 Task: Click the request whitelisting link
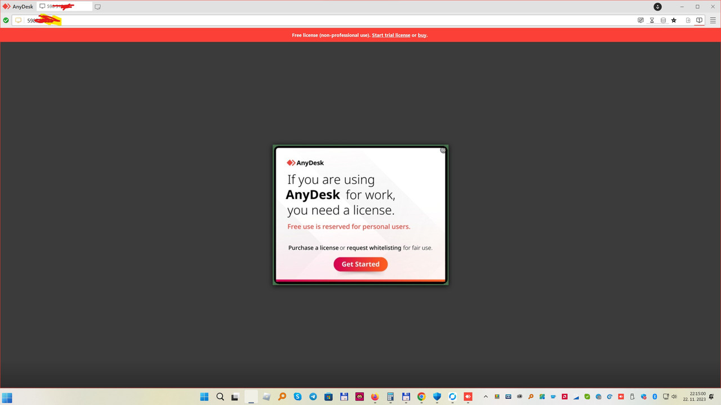(x=374, y=247)
